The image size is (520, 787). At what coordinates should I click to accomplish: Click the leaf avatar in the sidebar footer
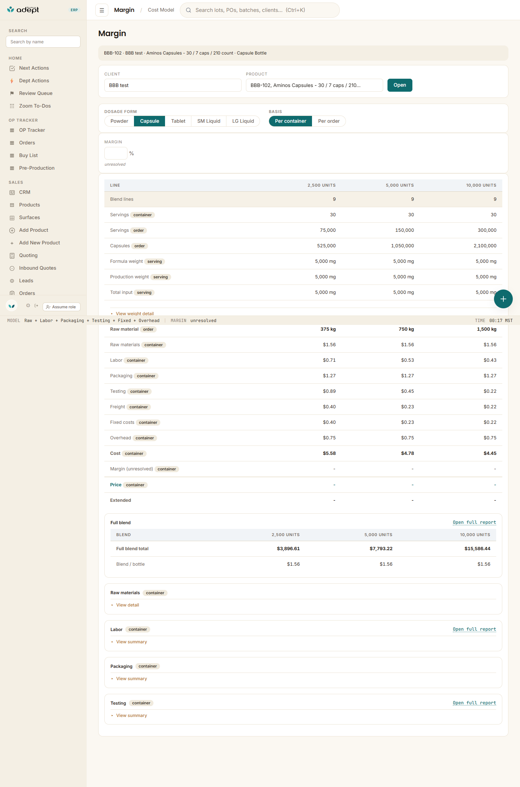(12, 306)
